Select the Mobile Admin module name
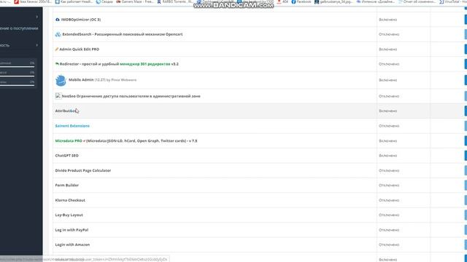 (x=81, y=80)
